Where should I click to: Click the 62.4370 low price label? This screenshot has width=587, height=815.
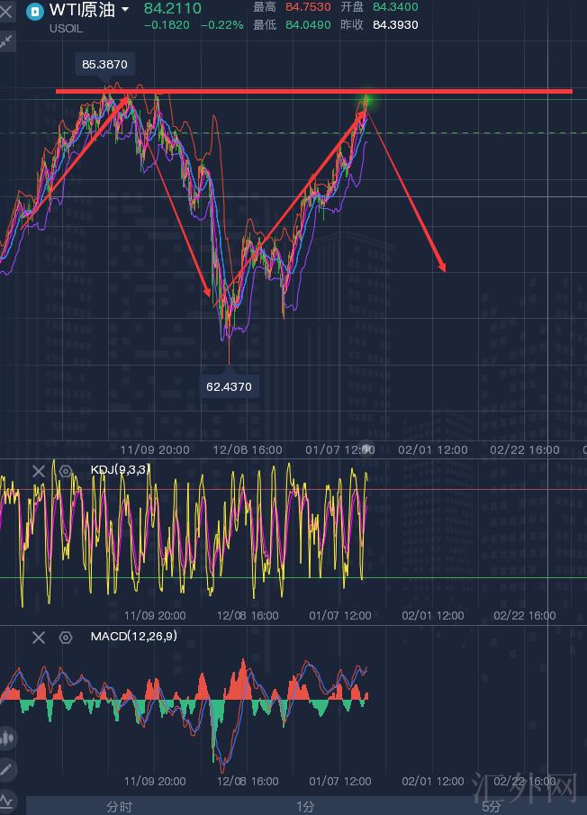(x=230, y=386)
